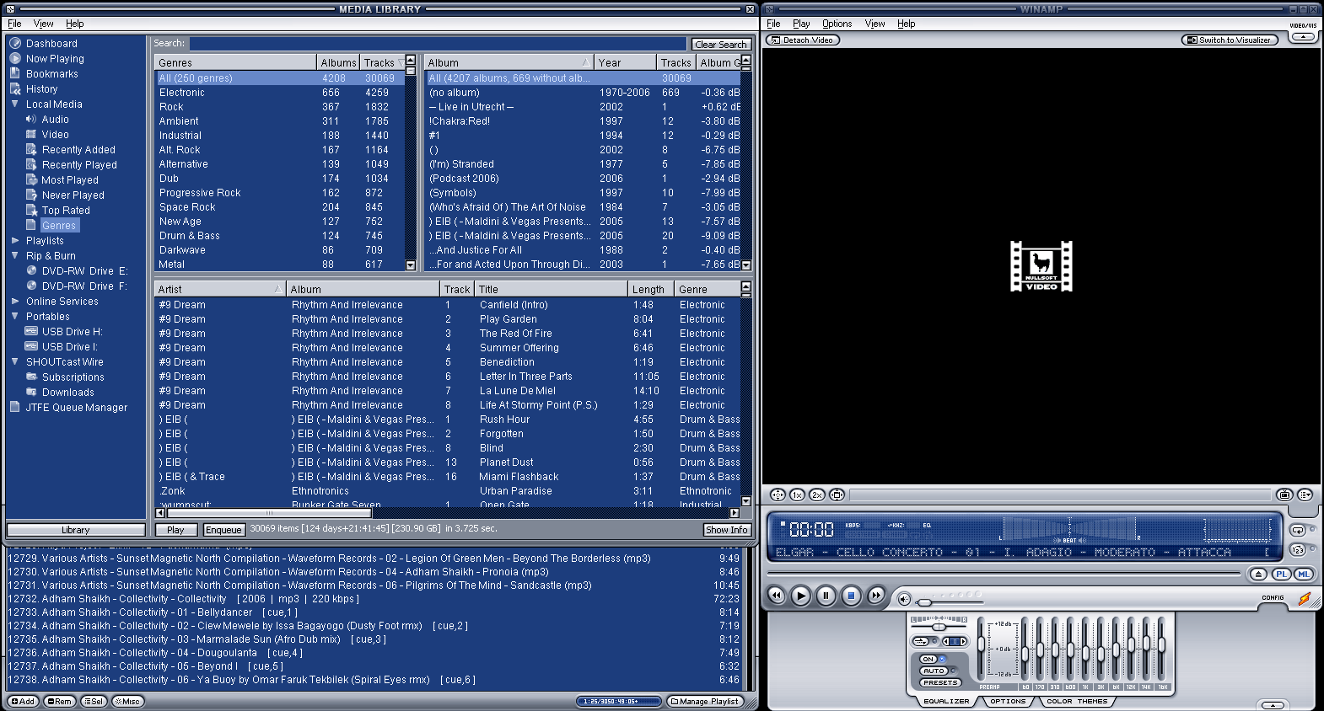Stop playback in the Winamp player
The image size is (1324, 711).
point(851,596)
